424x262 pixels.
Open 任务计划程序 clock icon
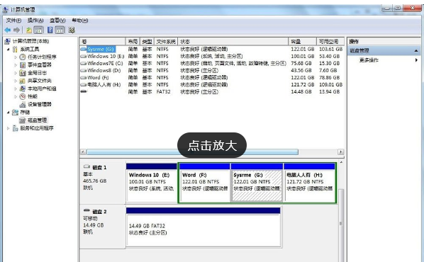click(x=23, y=57)
